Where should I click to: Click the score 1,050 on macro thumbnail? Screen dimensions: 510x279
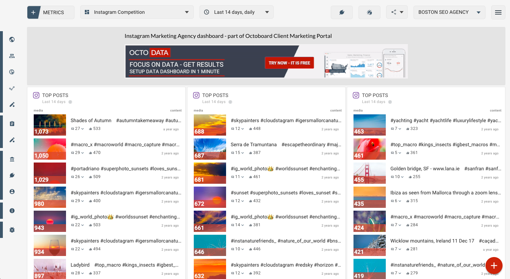tap(42, 156)
